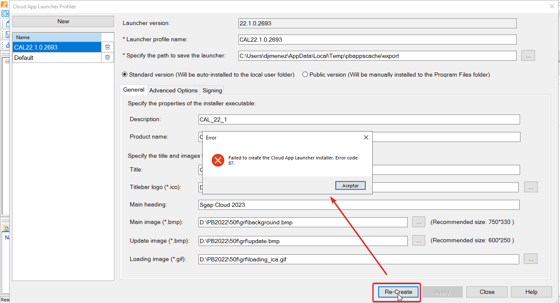Viewport: 560px width, 303px height.
Task: Browse for Loading image gif file
Action: pos(530,259)
